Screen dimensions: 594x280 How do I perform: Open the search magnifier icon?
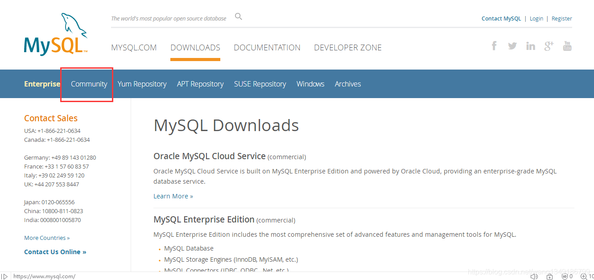coord(239,16)
